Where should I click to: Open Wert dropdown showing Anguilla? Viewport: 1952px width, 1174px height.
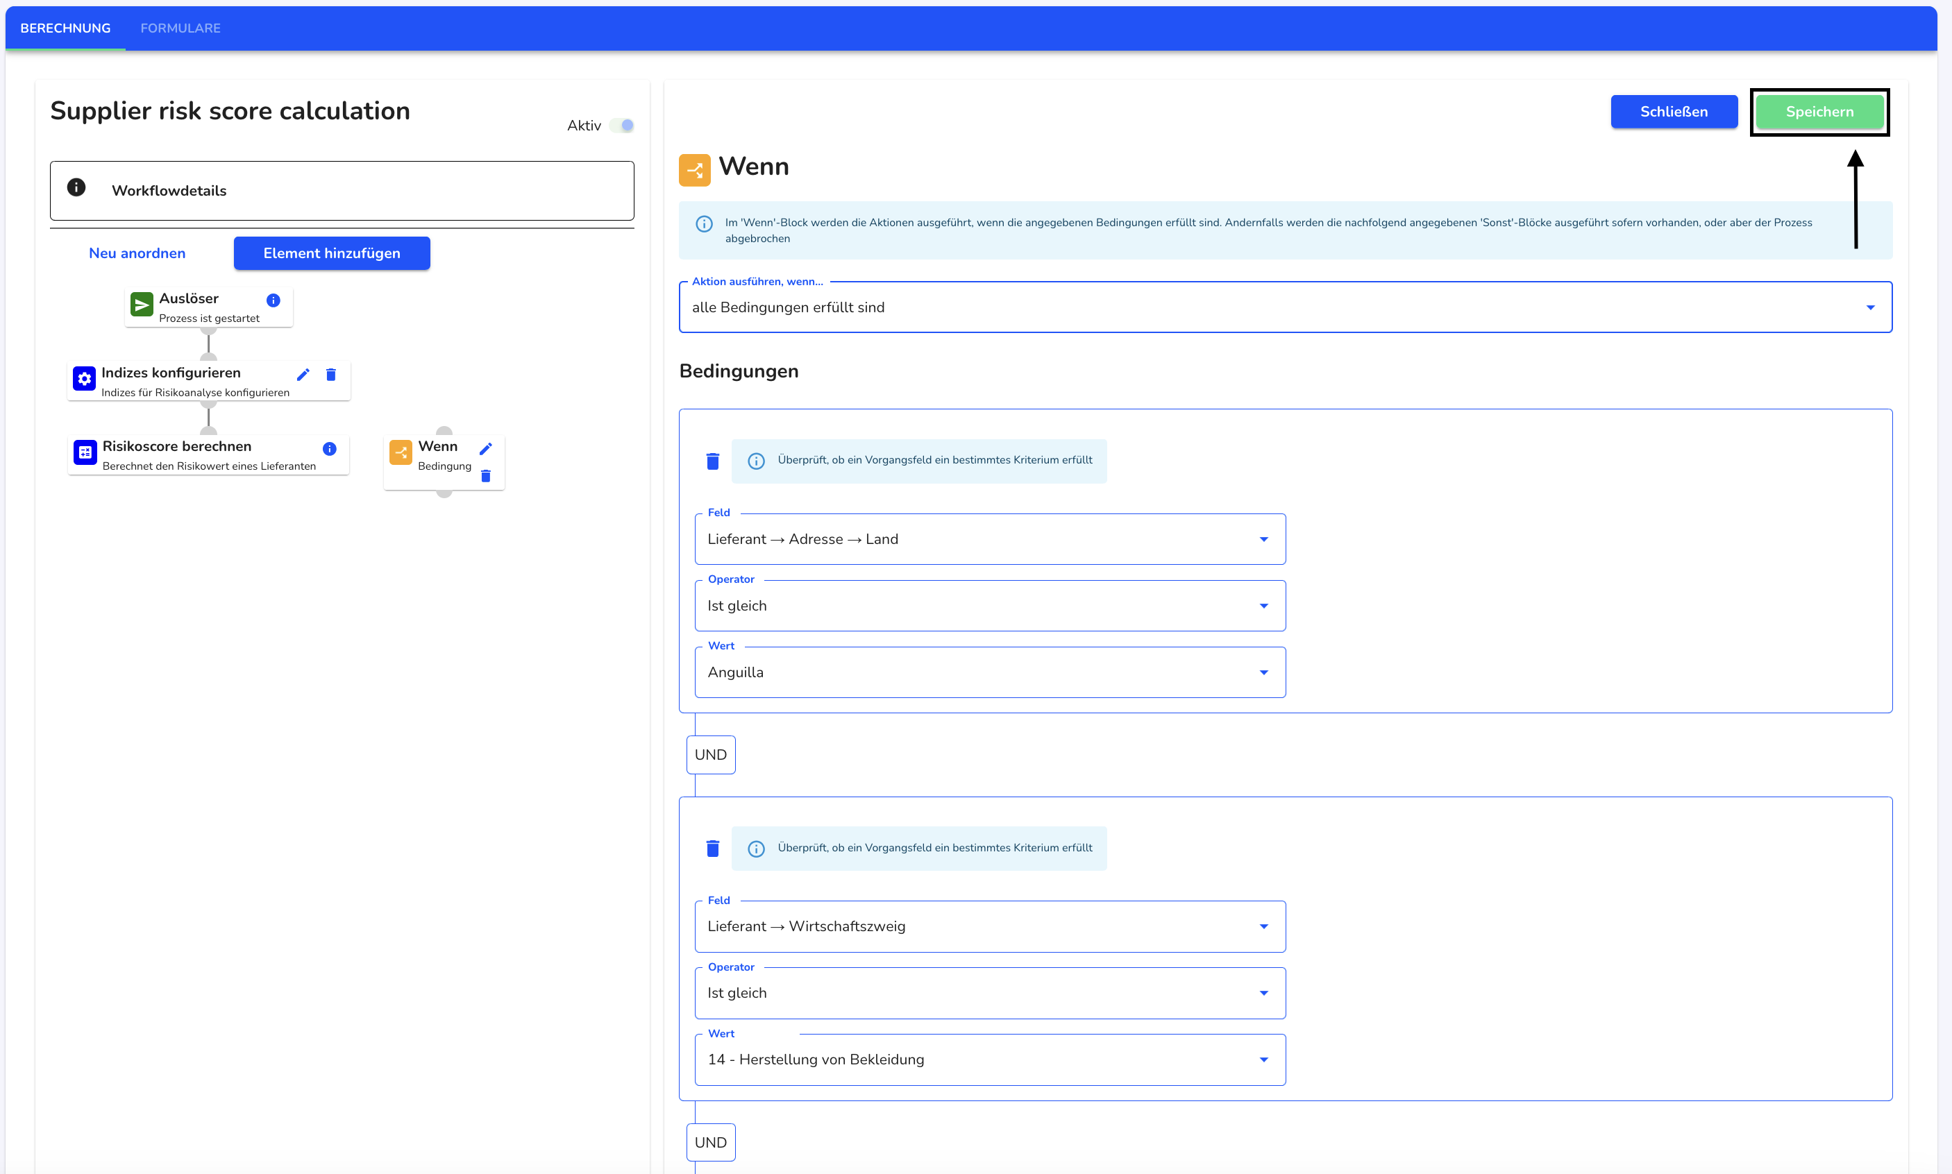pyautogui.click(x=990, y=672)
